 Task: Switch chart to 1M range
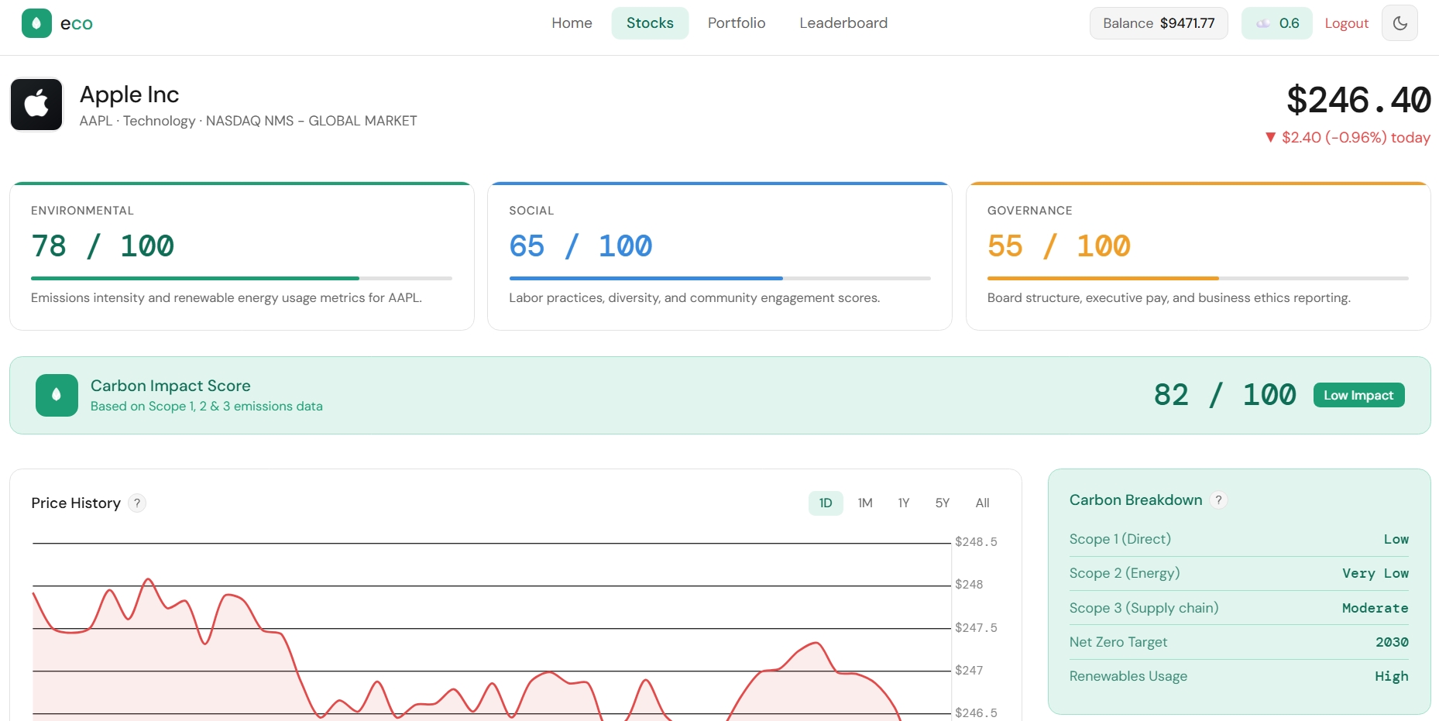click(x=865, y=503)
